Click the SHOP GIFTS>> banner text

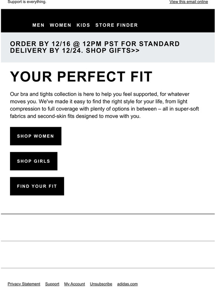tap(113, 50)
